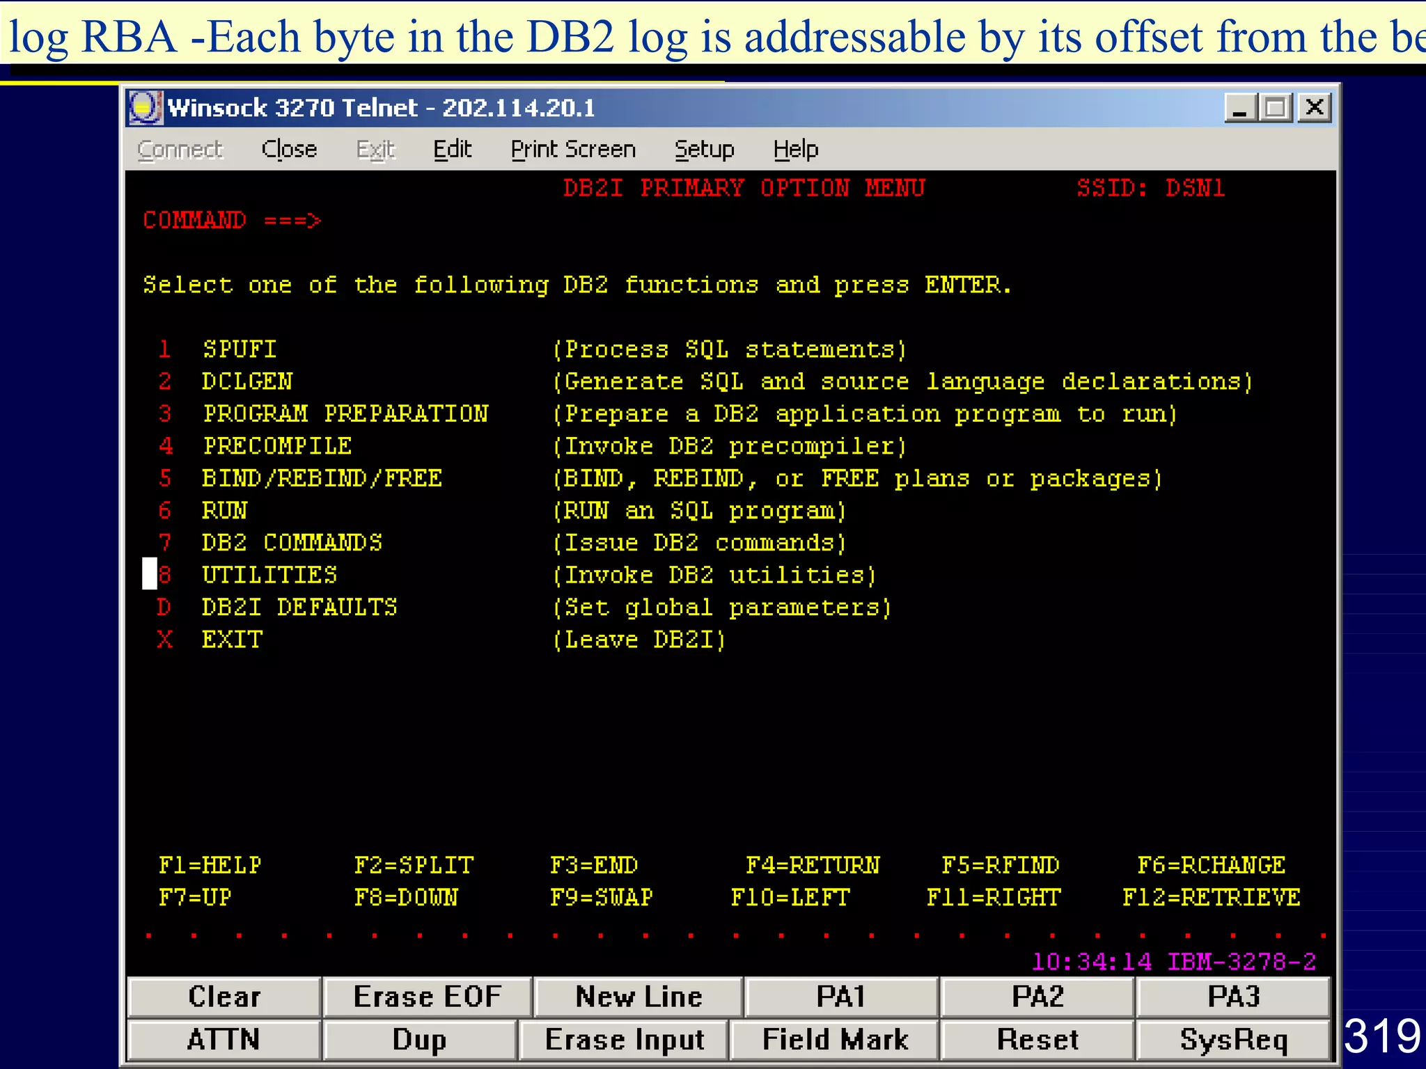Click the F10=LEFT function key label
The image size is (1426, 1069).
(790, 897)
